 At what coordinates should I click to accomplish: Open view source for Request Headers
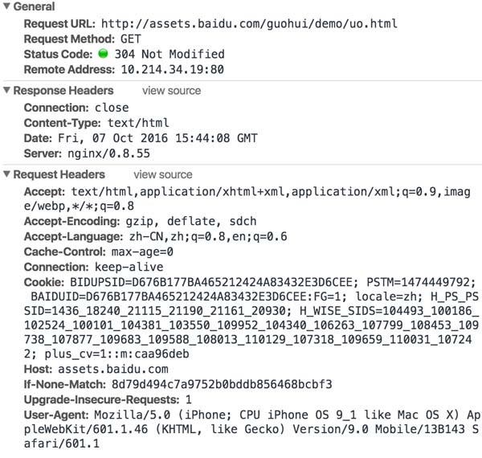click(x=163, y=174)
